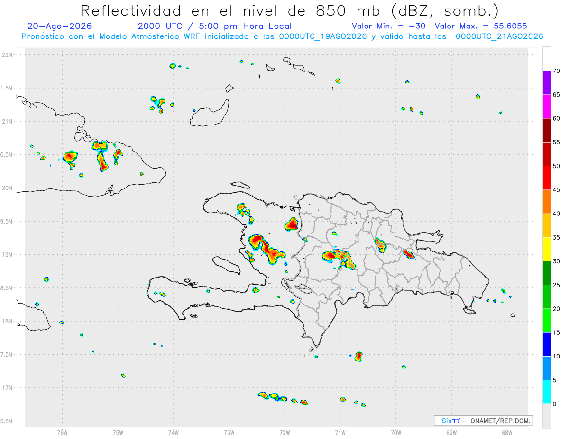The height and width of the screenshot is (439, 569).
Task: Click the '73W' longitude label
Action: coord(229,432)
